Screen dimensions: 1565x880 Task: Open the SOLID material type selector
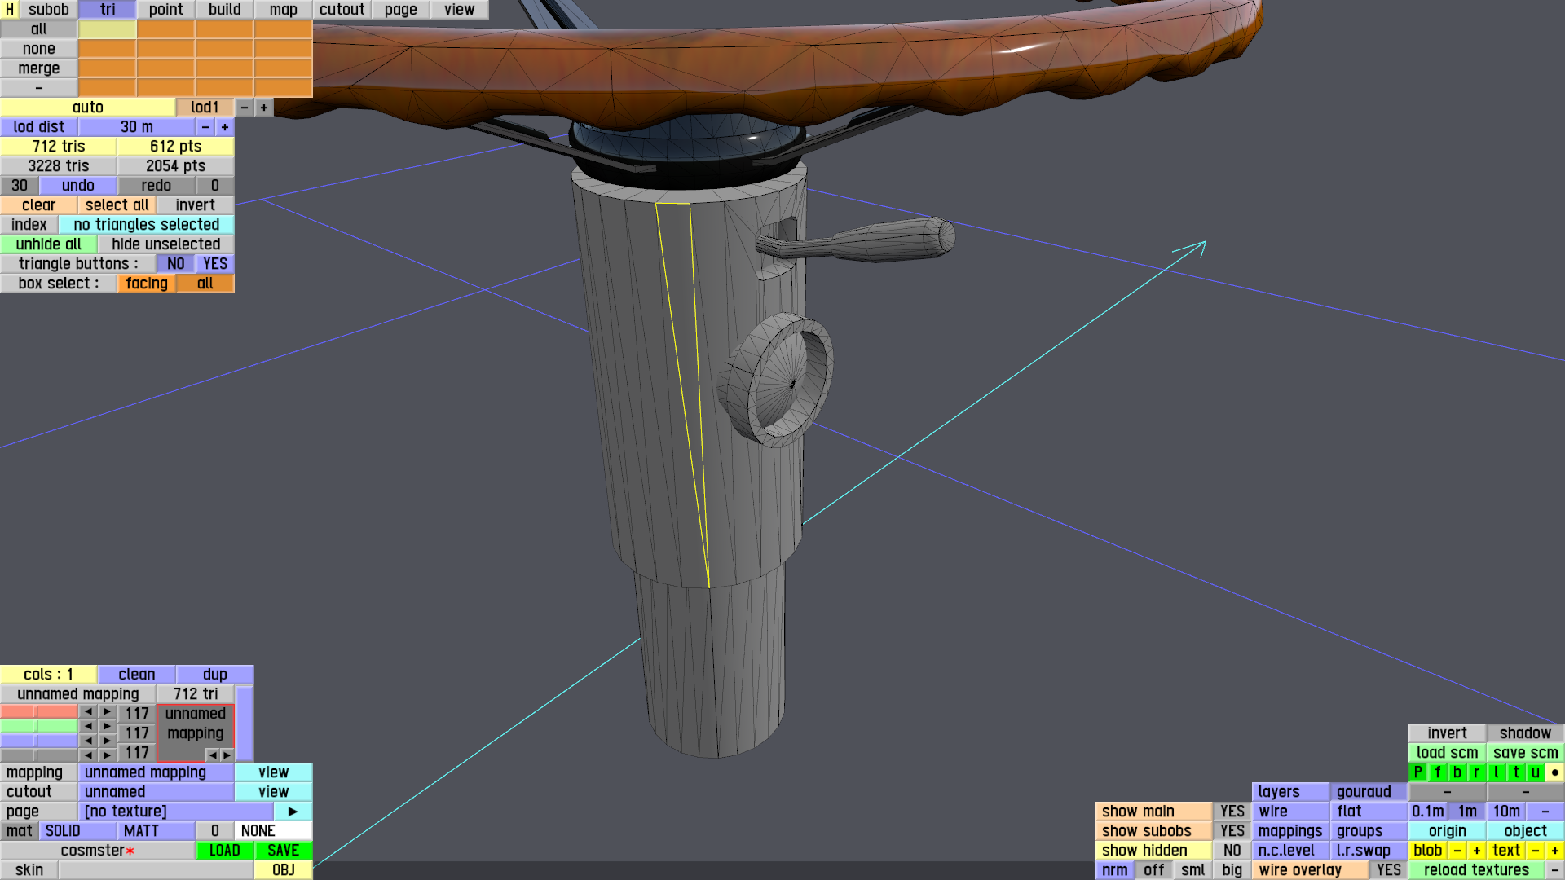[78, 830]
